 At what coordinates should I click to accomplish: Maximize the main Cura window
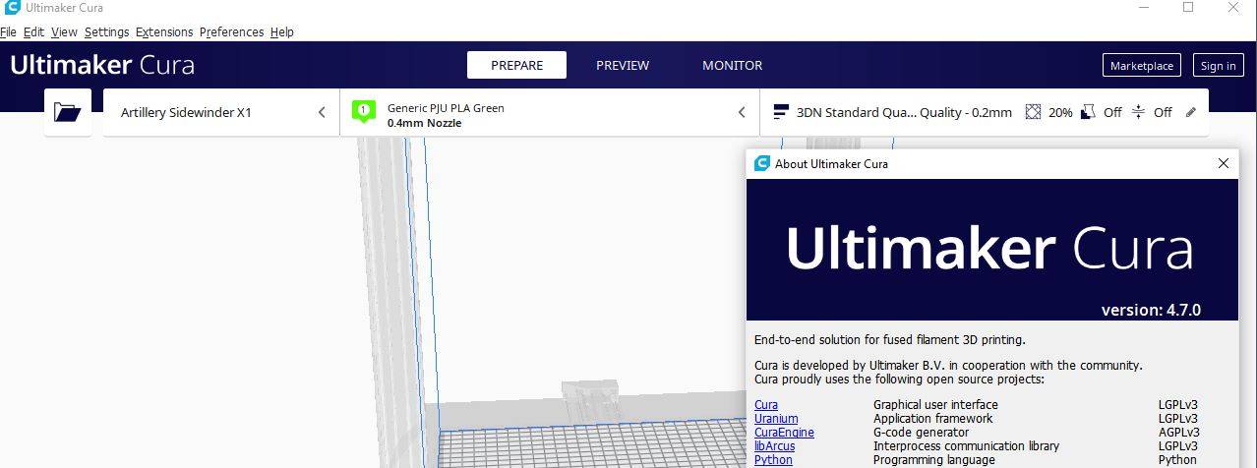pyautogui.click(x=1188, y=8)
